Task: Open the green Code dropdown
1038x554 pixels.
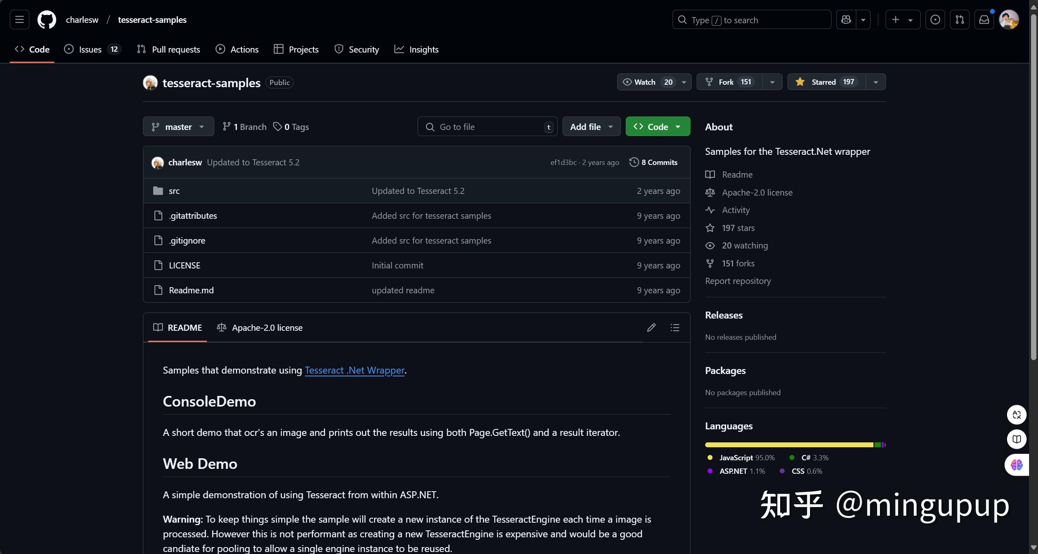Action: [x=658, y=127]
